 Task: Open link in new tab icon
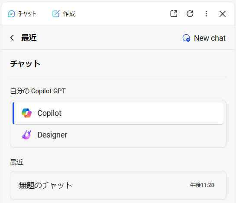click(x=174, y=14)
